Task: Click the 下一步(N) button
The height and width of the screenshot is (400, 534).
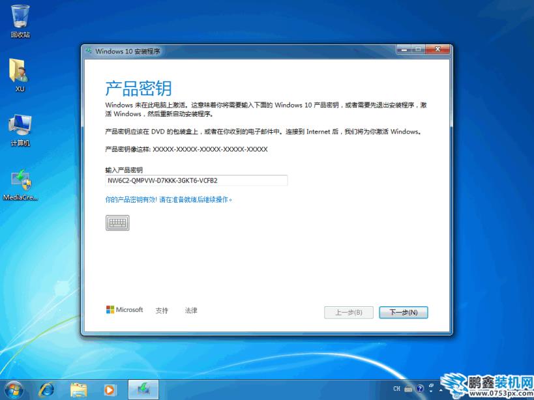Action: 403,312
